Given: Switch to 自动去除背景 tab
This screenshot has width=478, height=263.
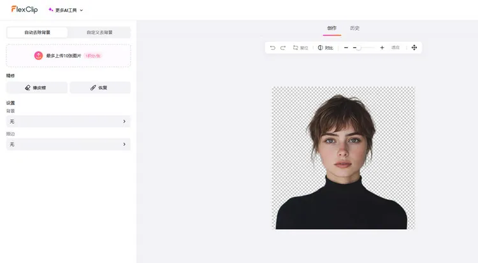Looking at the screenshot, I should tap(37, 32).
